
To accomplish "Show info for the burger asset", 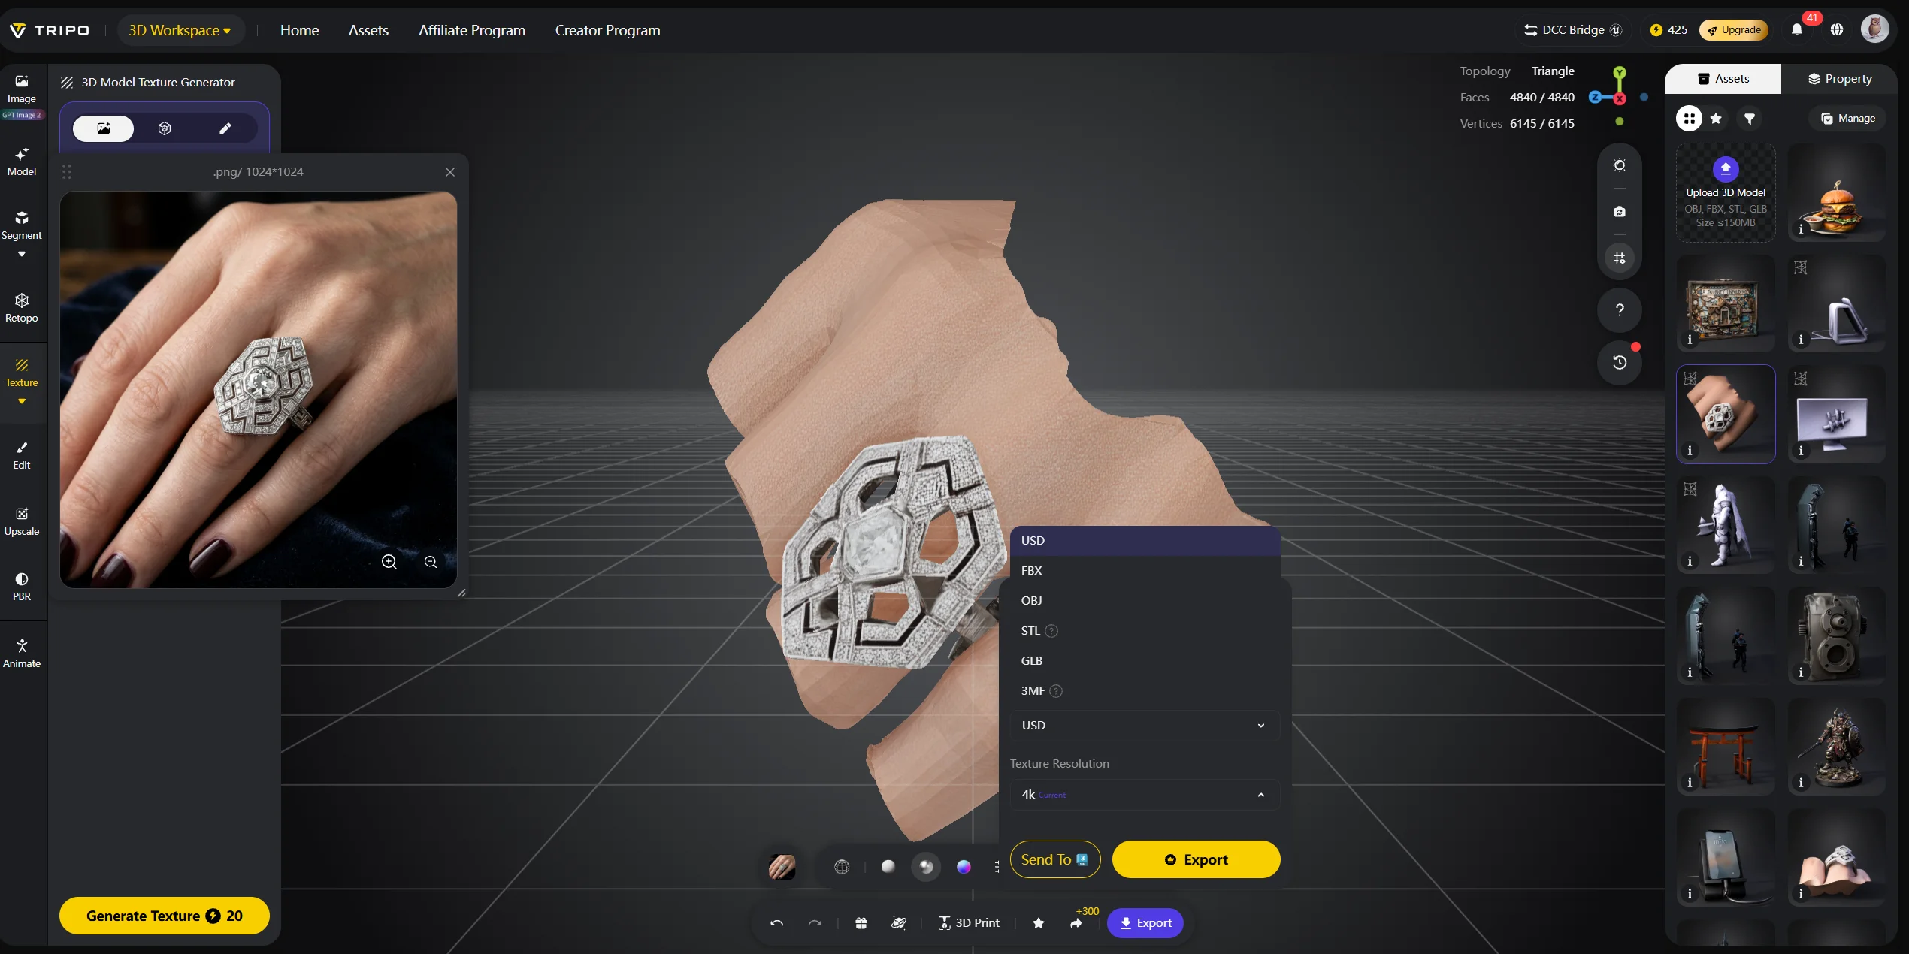I will [1801, 229].
